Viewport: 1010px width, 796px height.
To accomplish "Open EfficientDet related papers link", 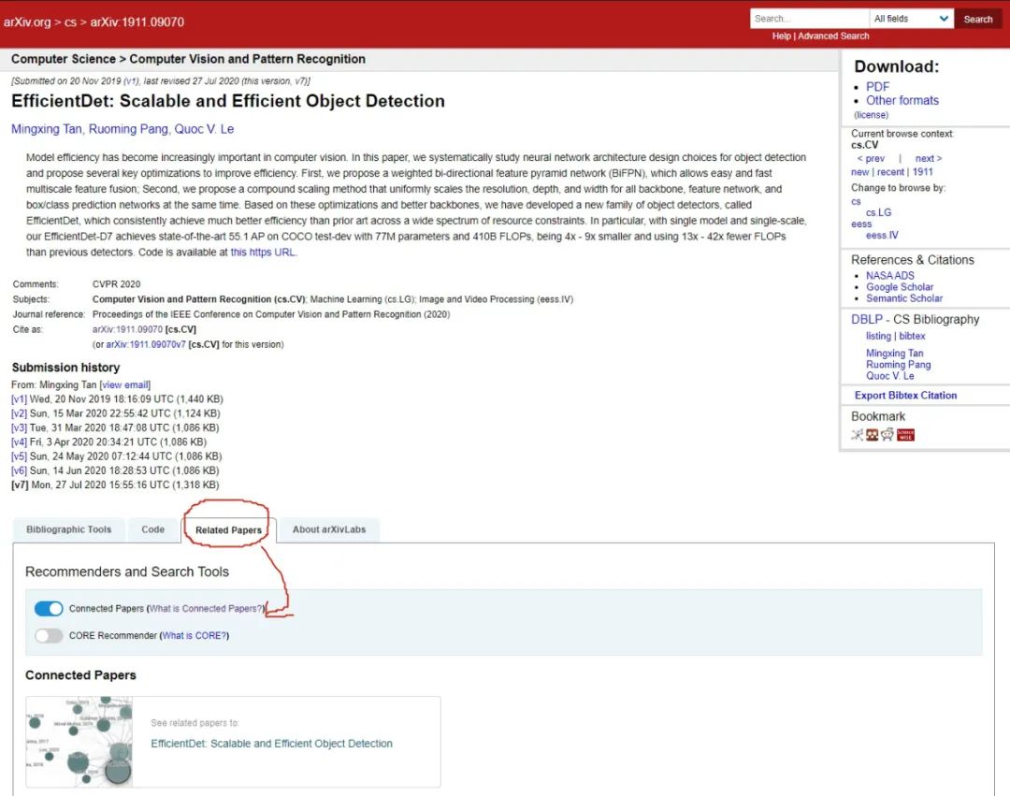I will pos(271,744).
